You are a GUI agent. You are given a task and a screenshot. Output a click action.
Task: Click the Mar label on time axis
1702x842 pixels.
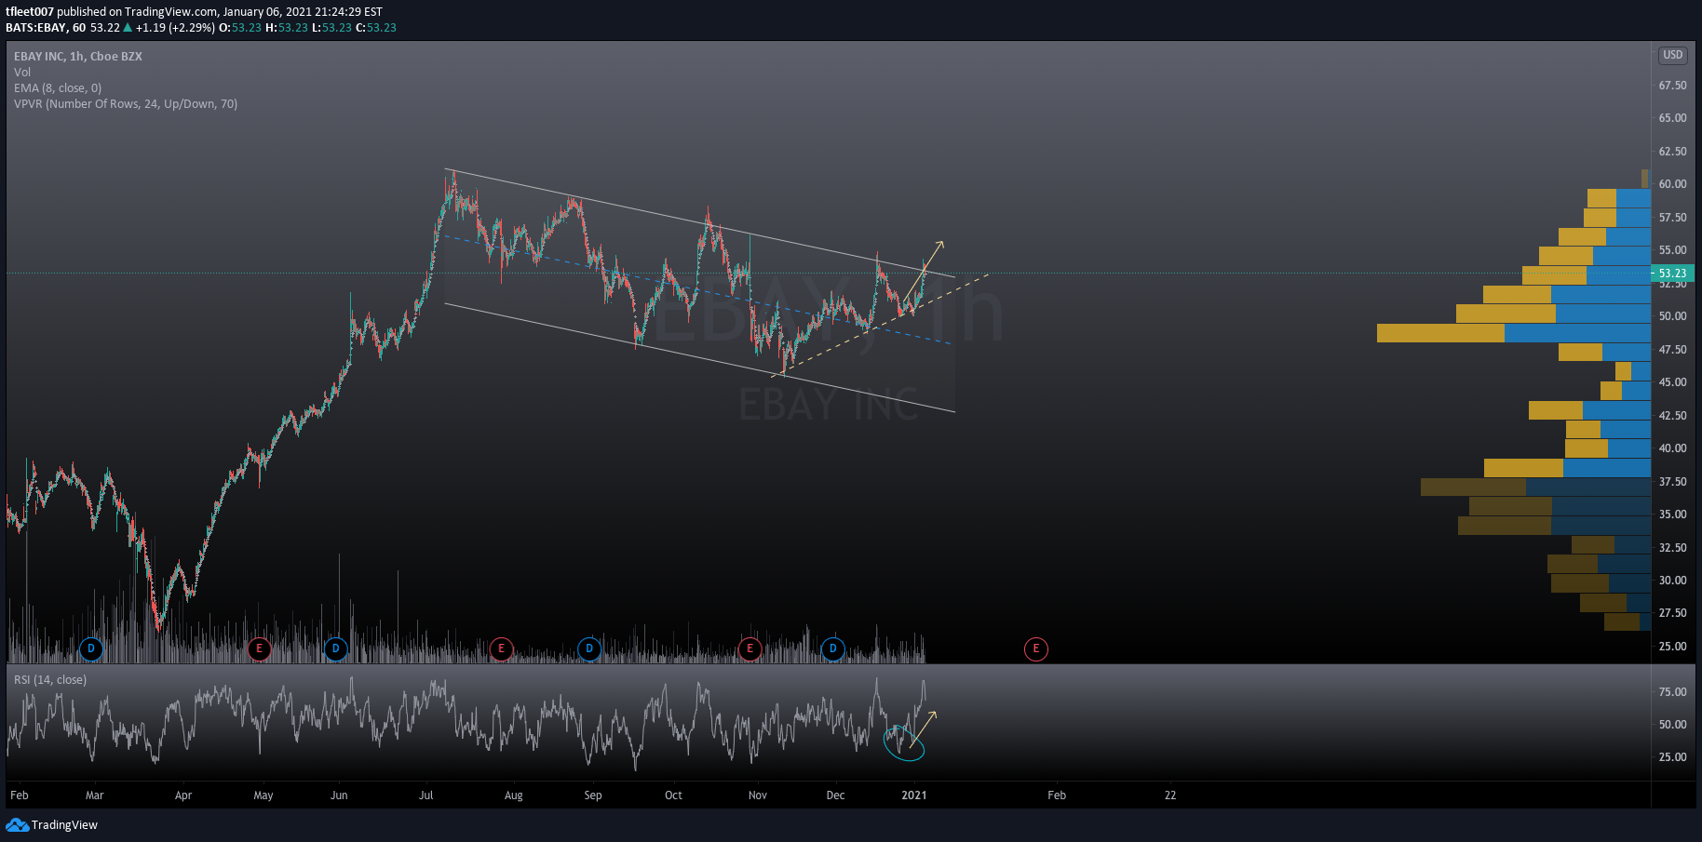tap(95, 795)
